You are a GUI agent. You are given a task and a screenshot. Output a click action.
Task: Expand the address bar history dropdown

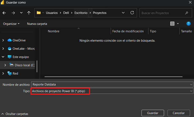tap(123, 13)
